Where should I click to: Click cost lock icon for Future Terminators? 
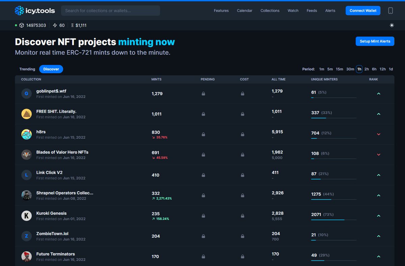click(x=243, y=257)
